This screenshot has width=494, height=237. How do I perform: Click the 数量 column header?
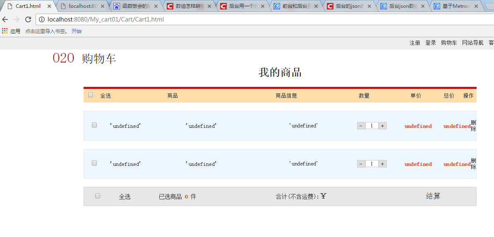point(364,96)
